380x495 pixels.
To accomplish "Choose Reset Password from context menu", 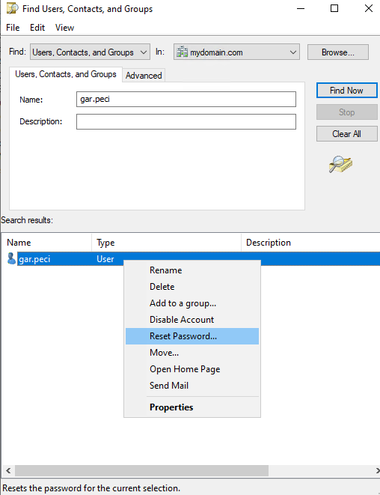I will point(192,336).
